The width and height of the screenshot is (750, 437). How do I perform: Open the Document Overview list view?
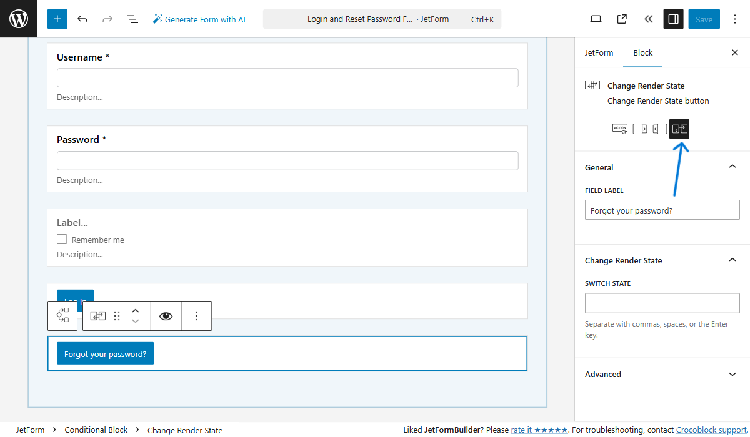tap(132, 19)
